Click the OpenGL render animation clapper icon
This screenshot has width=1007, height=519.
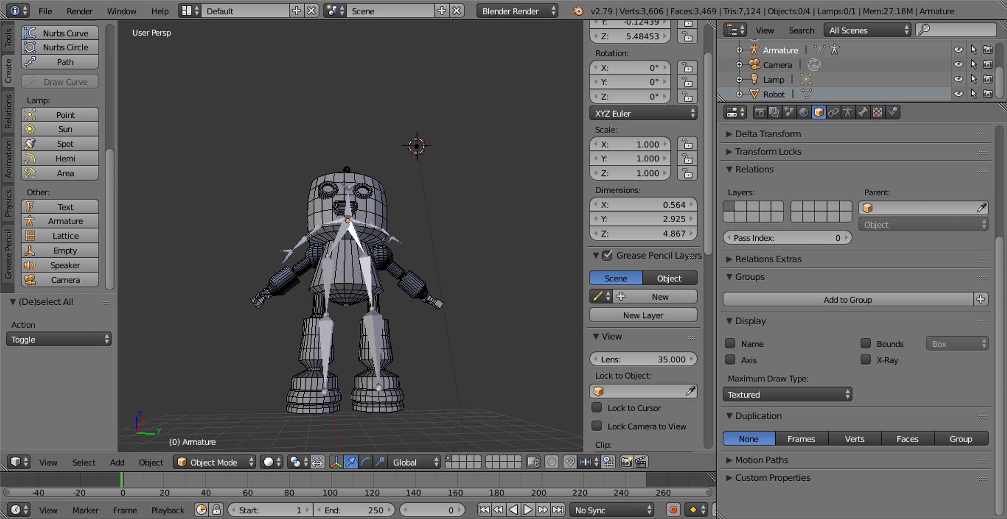[x=641, y=462]
